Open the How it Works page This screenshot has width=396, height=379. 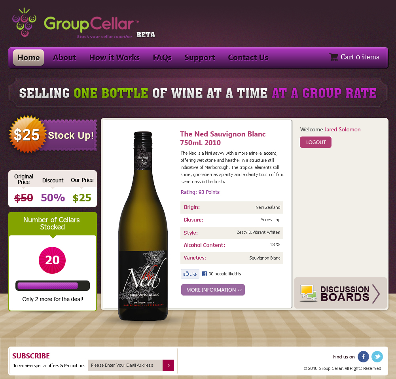click(114, 58)
